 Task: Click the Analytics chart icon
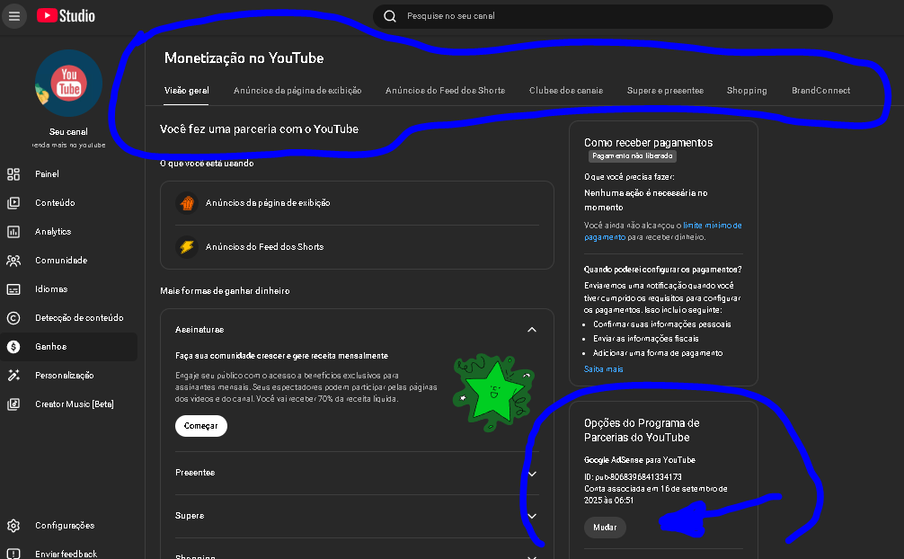[x=13, y=232]
